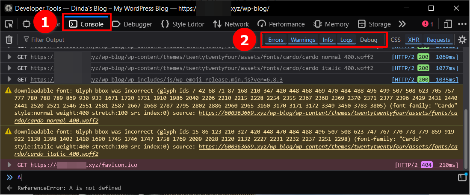Open the Storage tab

pyautogui.click(x=374, y=24)
